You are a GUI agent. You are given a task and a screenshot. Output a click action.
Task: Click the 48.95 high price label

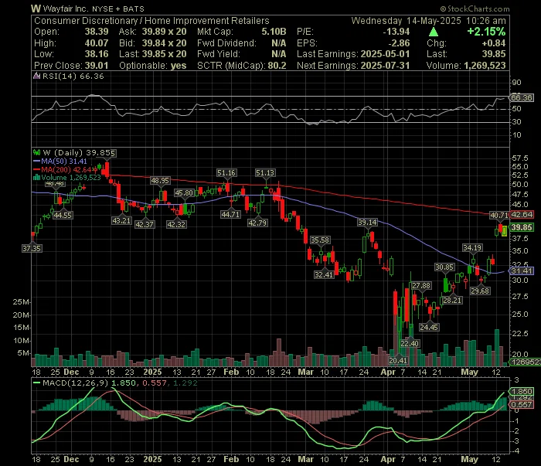tap(160, 180)
